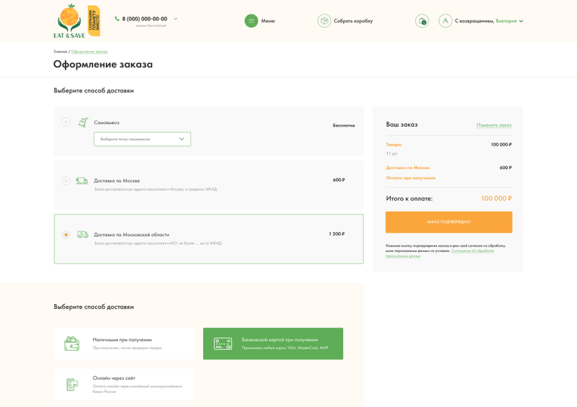Select the Самовывоз radio button

[x=66, y=122]
